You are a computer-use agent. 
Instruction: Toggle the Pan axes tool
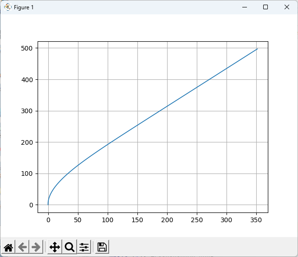(x=55, y=247)
